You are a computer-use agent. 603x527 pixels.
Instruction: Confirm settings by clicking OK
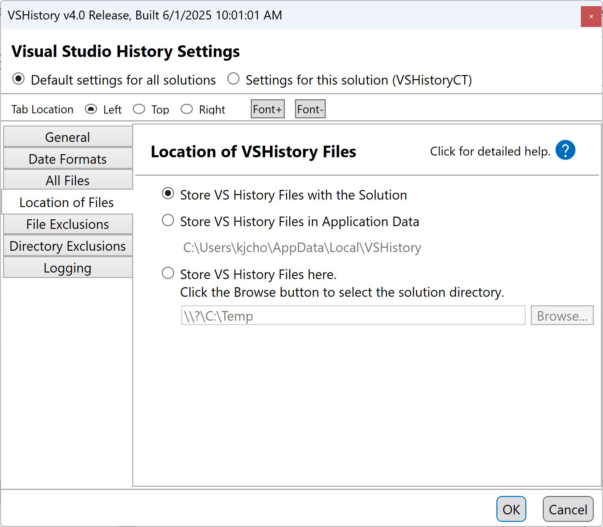point(511,509)
